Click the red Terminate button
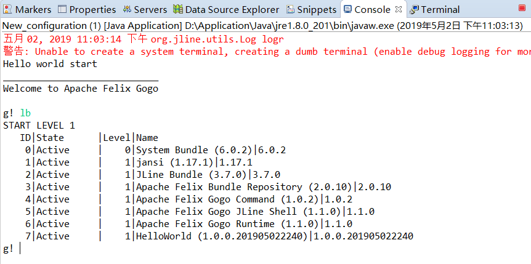 [x=522, y=8]
